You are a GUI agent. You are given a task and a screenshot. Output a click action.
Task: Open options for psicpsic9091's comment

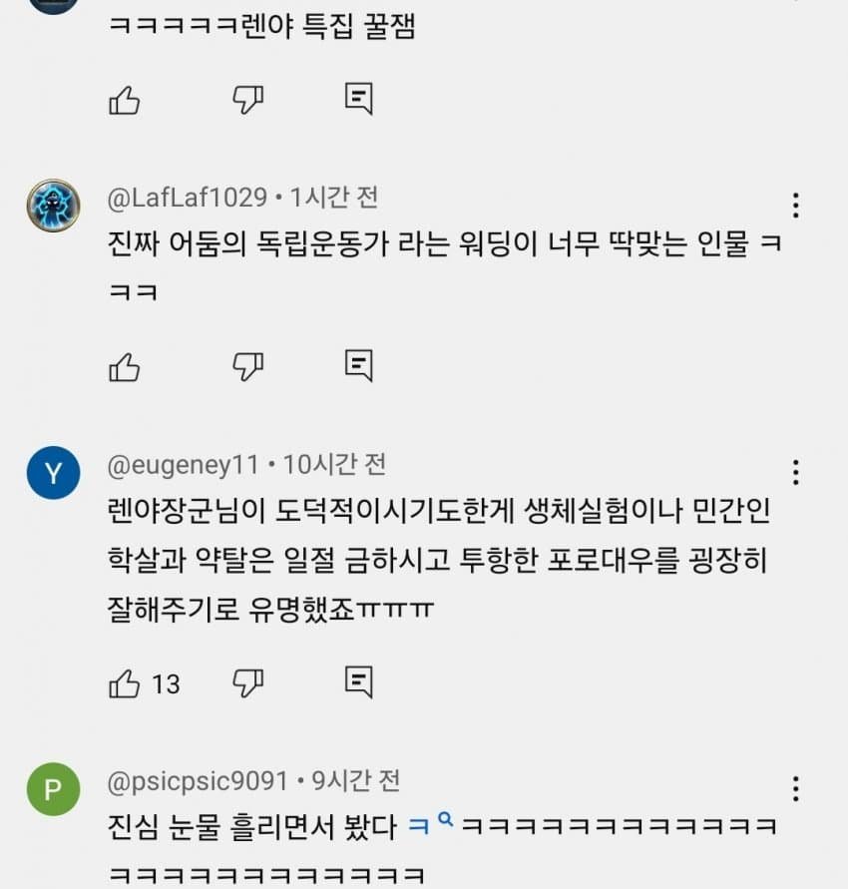coord(795,788)
